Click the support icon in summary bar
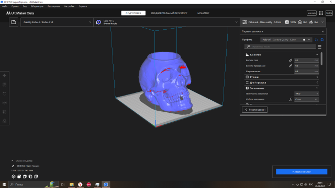Image resolution: width=335 pixels, height=188 pixels. 300,22
